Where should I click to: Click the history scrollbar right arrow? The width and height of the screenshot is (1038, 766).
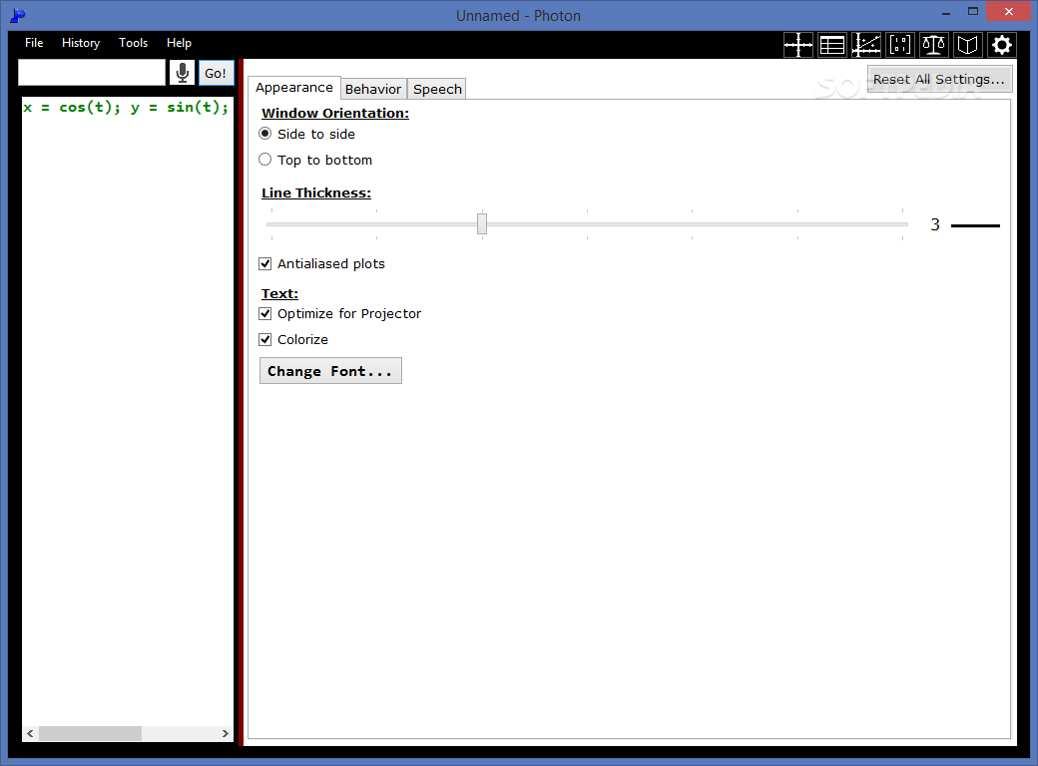point(226,734)
